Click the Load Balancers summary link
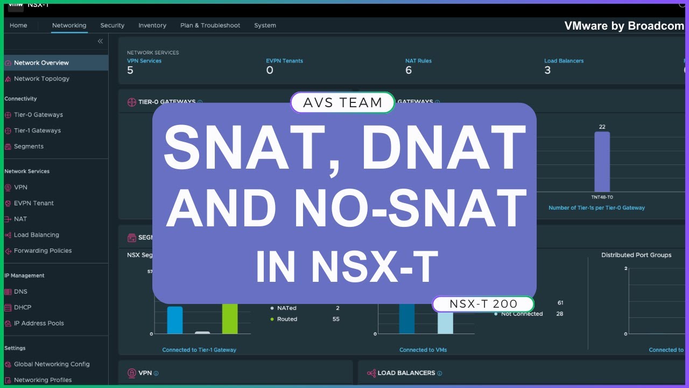Viewport: 689px width, 388px height. pyautogui.click(x=564, y=61)
